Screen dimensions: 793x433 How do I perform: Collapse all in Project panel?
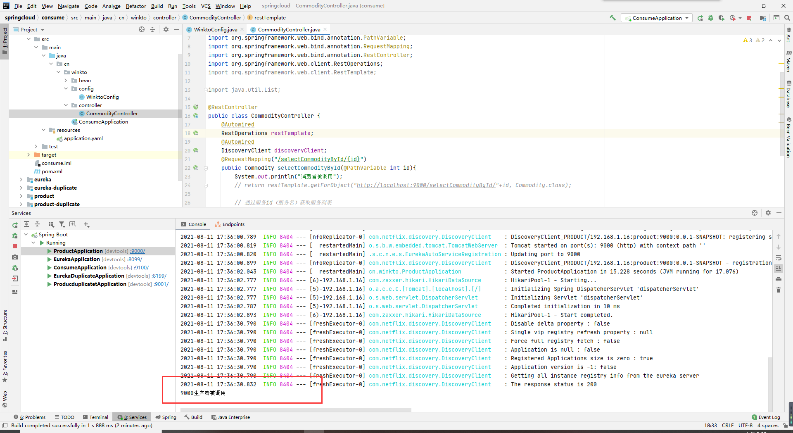pos(152,29)
